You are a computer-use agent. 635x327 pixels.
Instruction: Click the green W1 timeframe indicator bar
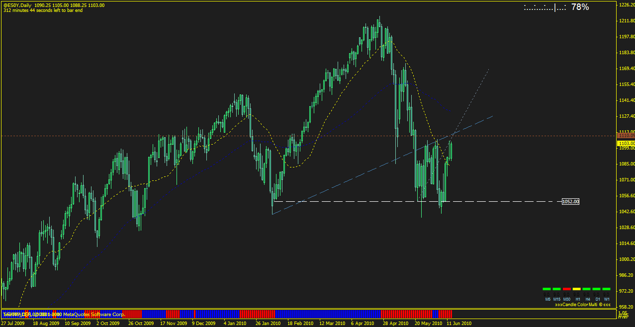tap(607, 289)
